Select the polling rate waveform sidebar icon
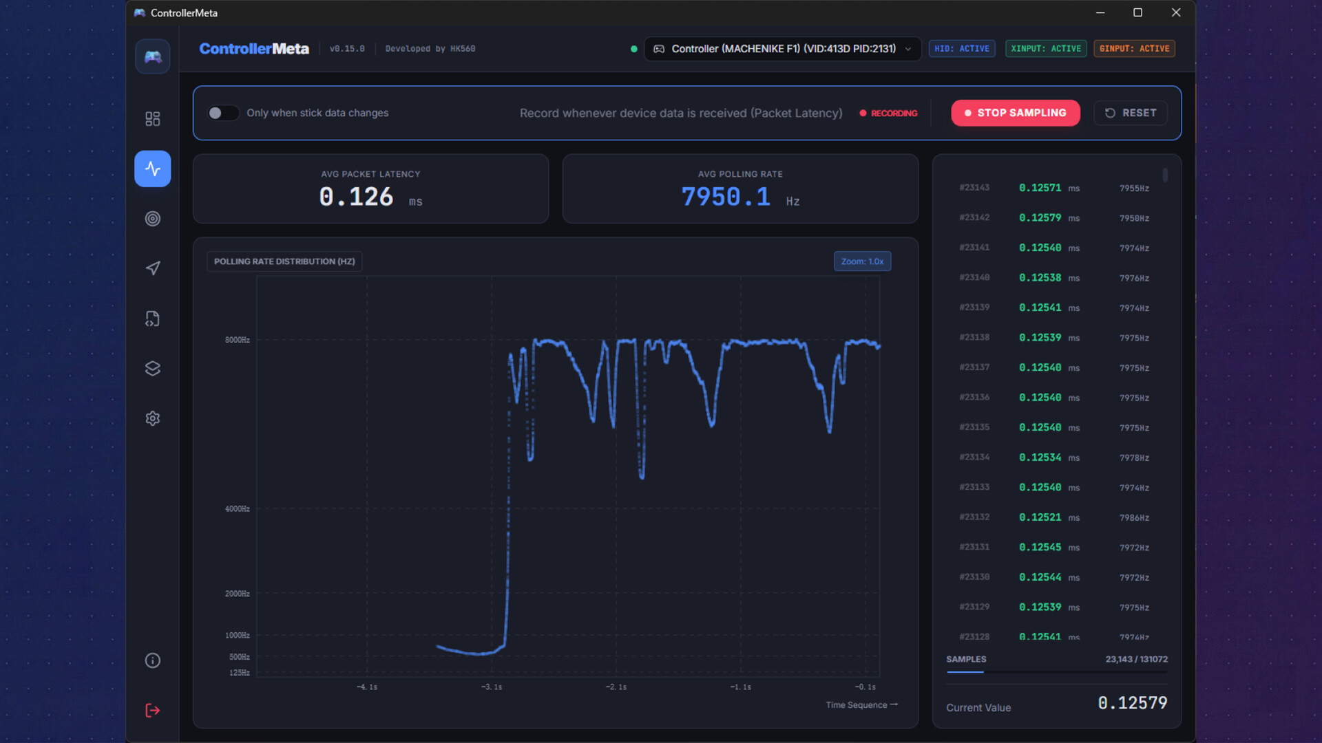This screenshot has height=743, width=1322. [x=153, y=169]
